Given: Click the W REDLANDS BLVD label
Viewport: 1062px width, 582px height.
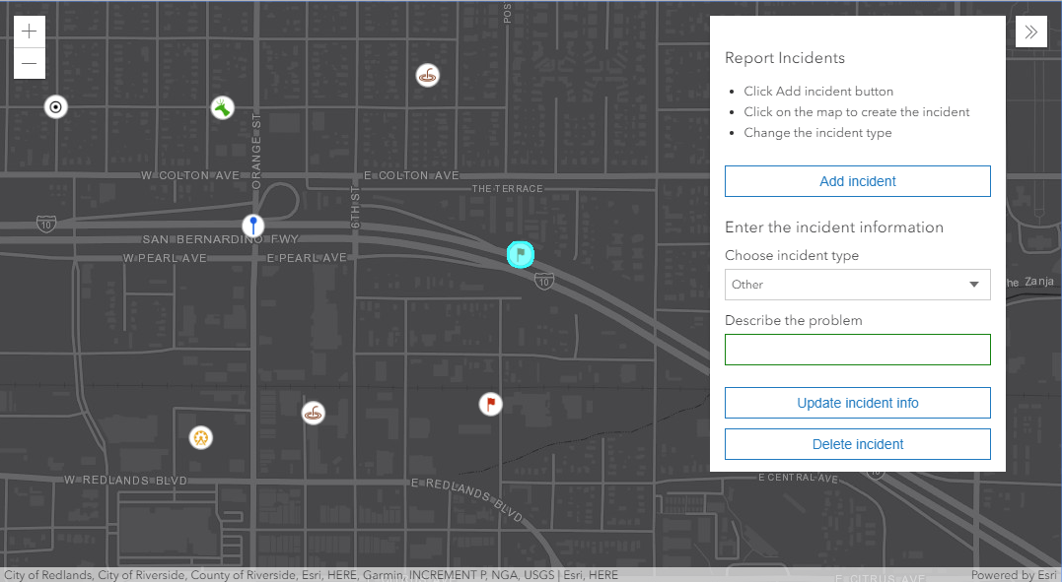Looking at the screenshot, I should 125,480.
